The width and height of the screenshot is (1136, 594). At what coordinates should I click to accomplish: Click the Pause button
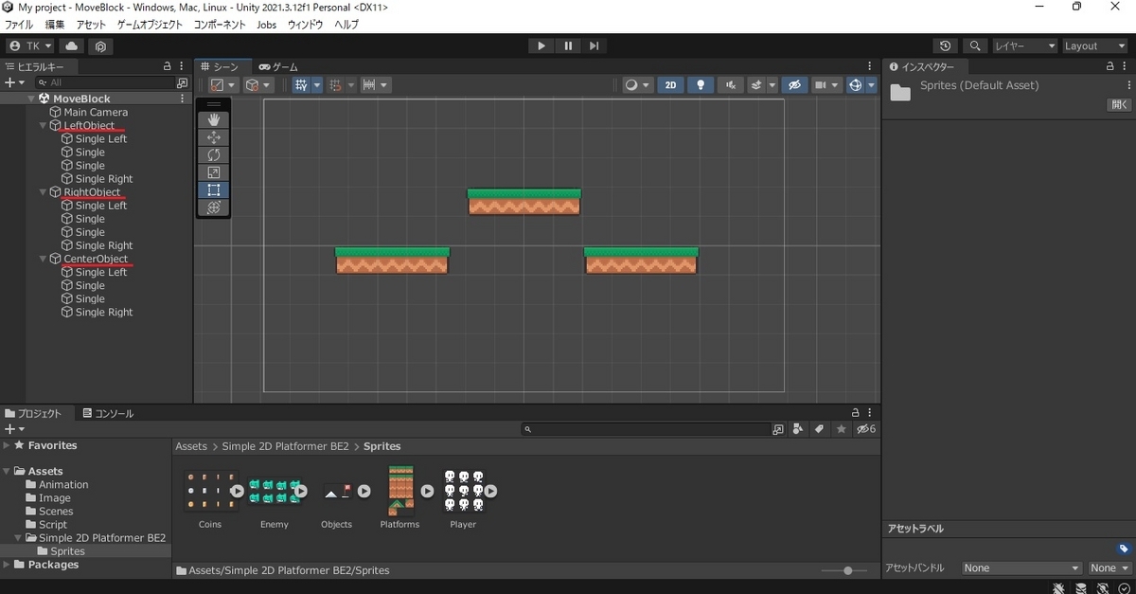pos(568,45)
